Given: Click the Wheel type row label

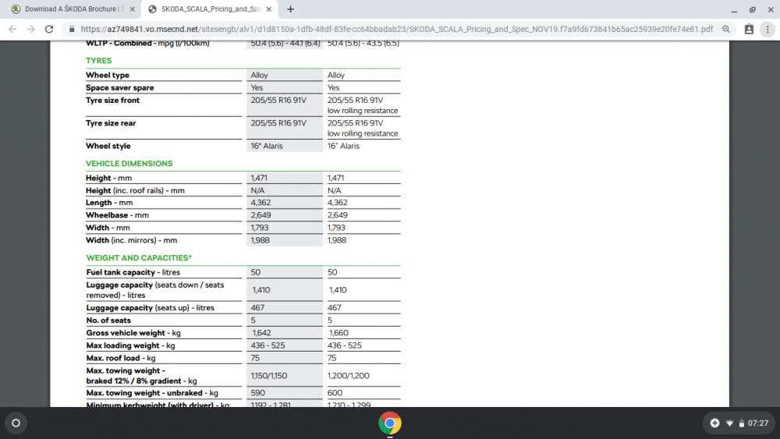Looking at the screenshot, I should (108, 75).
